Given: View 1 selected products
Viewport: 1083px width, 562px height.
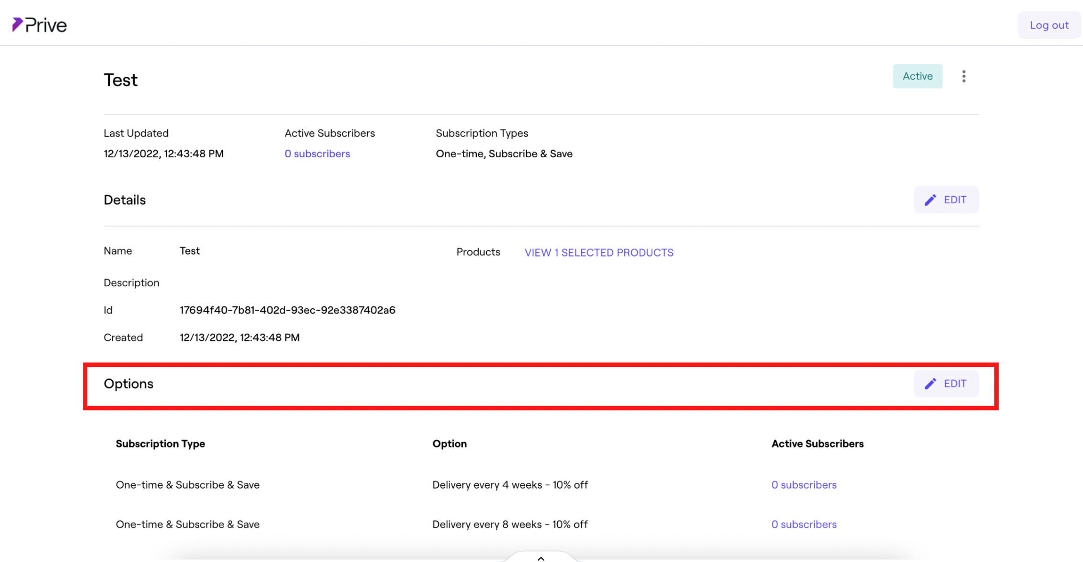Looking at the screenshot, I should (x=599, y=253).
